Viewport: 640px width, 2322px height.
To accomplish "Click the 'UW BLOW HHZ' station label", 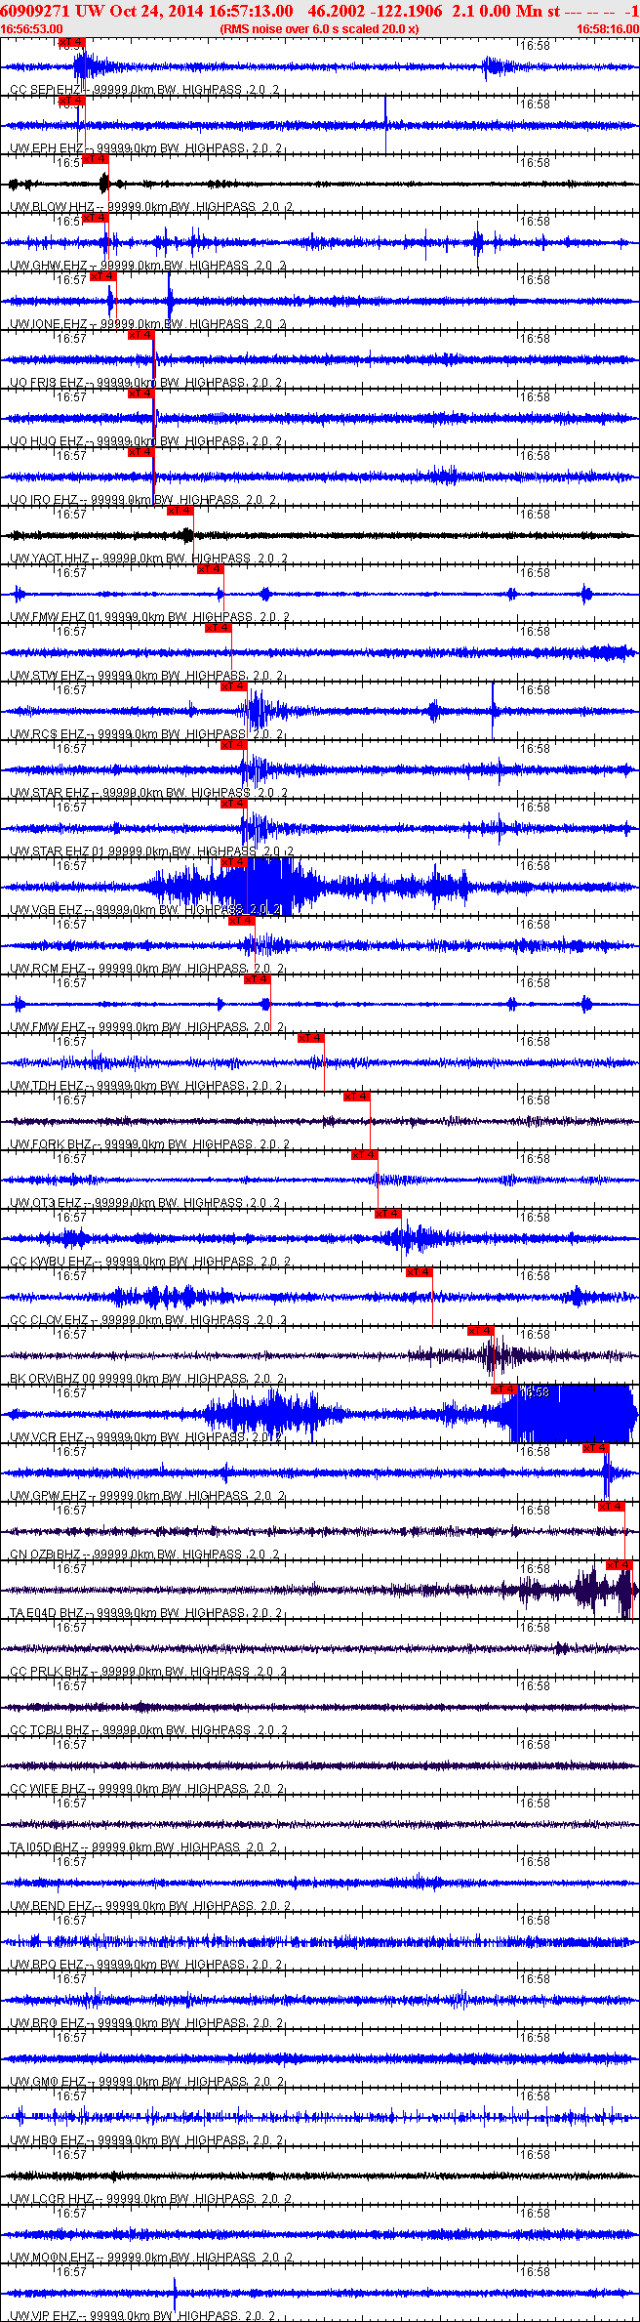I will [53, 207].
